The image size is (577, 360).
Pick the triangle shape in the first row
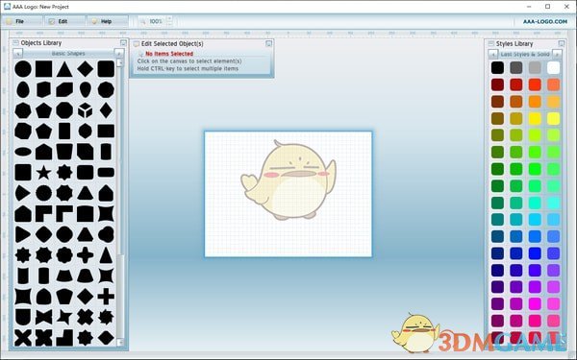[x=64, y=69]
